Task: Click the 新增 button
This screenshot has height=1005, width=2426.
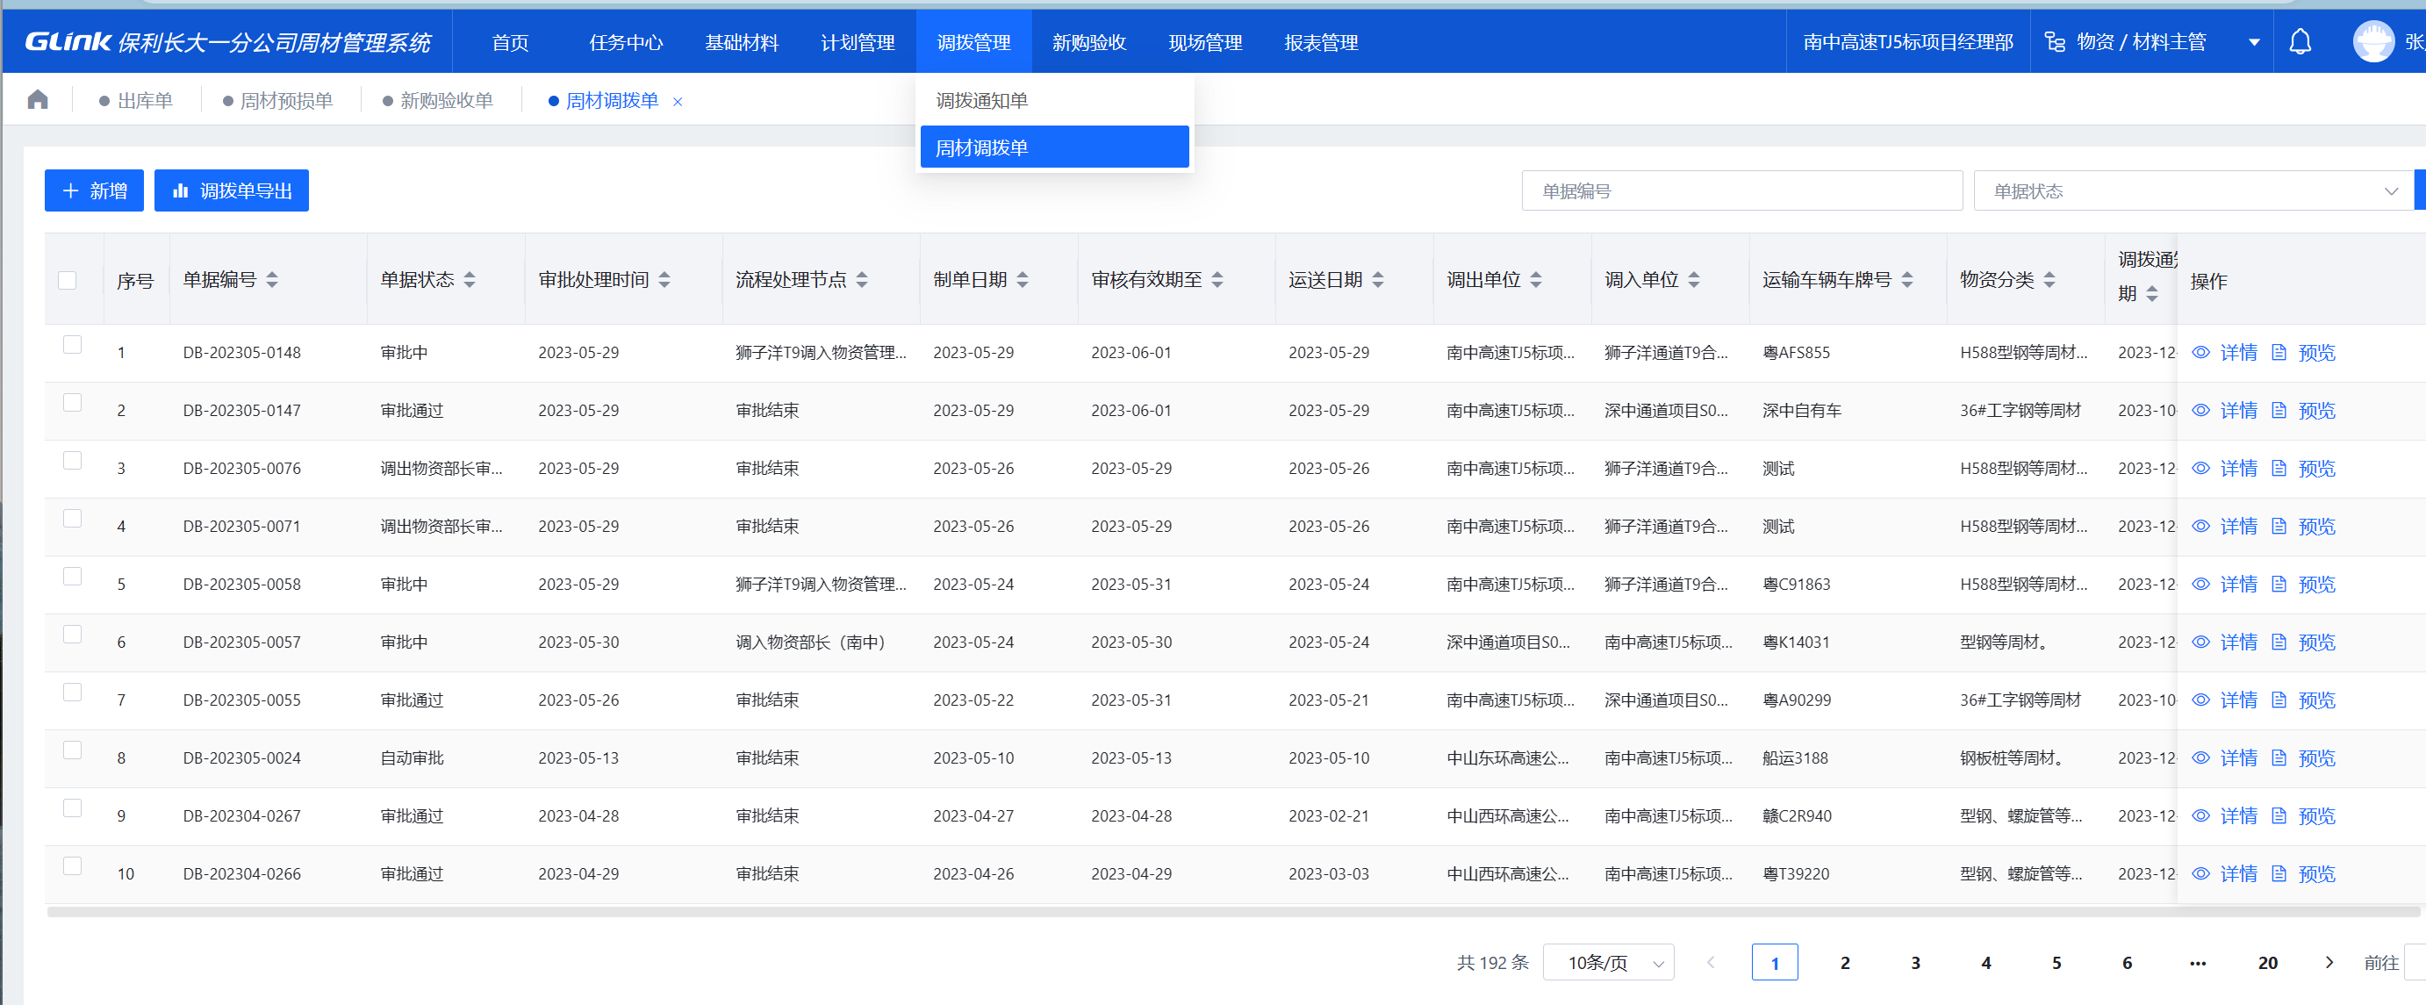Action: [x=94, y=191]
